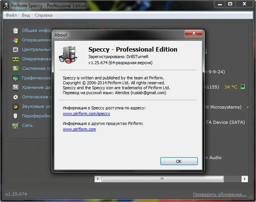Select the Хранение данных hard drive icon
Viewport: 256px width, 202px height.
16,87
